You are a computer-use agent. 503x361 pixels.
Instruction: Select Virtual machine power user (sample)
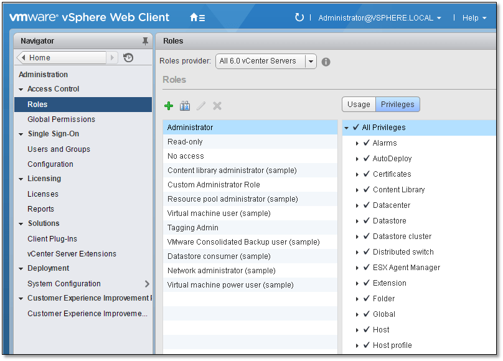pos(250,285)
